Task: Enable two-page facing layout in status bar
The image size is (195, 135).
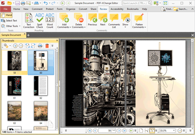Action: coord(152,130)
